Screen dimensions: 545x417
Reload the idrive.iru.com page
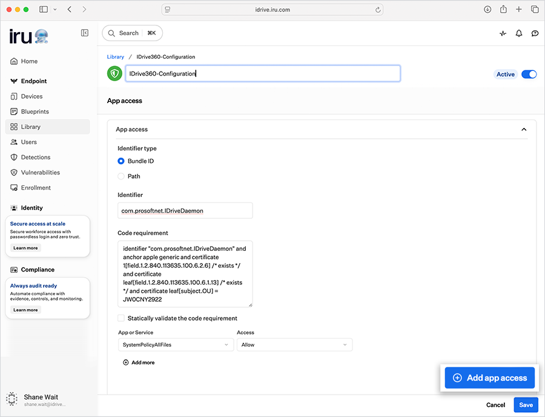coord(378,10)
